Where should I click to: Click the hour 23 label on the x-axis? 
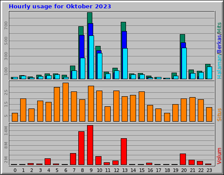click(209, 170)
